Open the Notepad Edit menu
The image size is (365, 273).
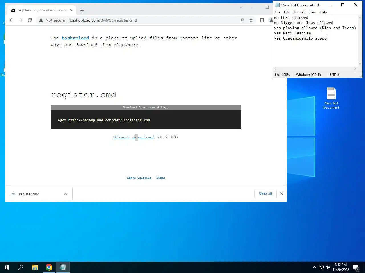pyautogui.click(x=287, y=12)
